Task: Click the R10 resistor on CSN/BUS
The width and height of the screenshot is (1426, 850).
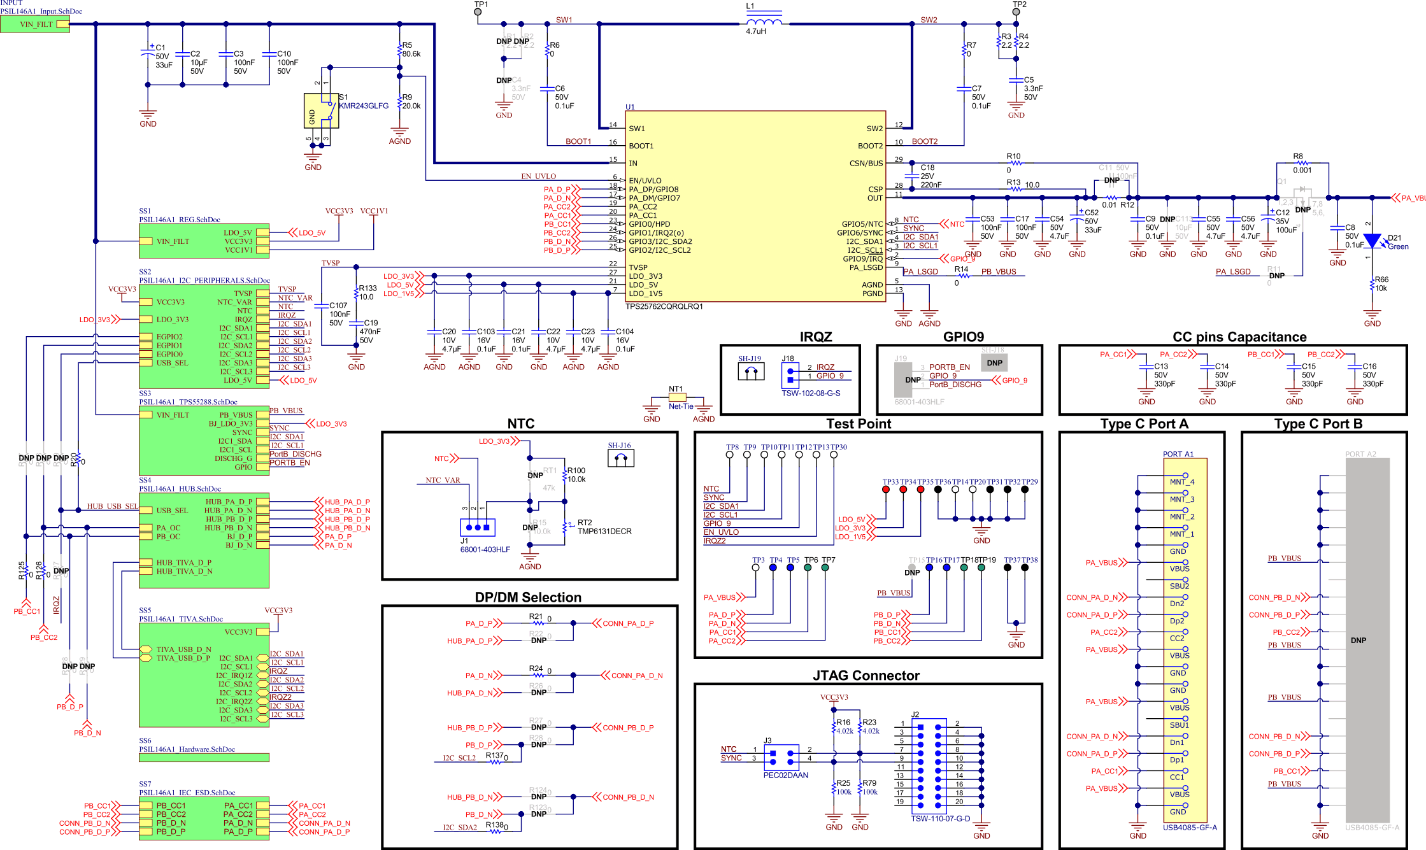Action: tap(1016, 163)
